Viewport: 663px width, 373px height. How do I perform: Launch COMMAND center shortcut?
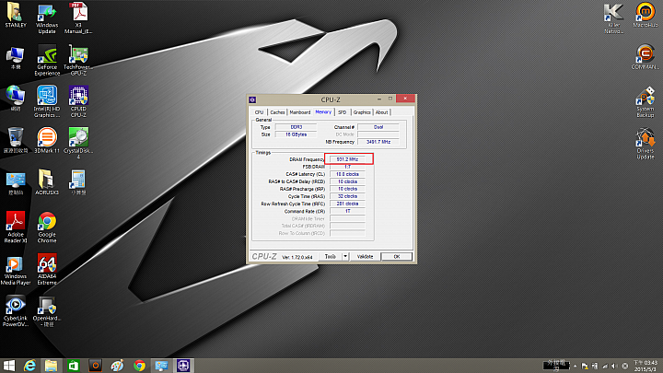coord(646,57)
